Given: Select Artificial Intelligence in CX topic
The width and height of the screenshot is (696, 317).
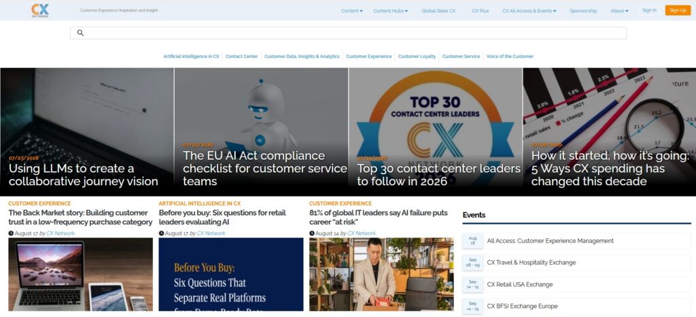Looking at the screenshot, I should tap(191, 56).
